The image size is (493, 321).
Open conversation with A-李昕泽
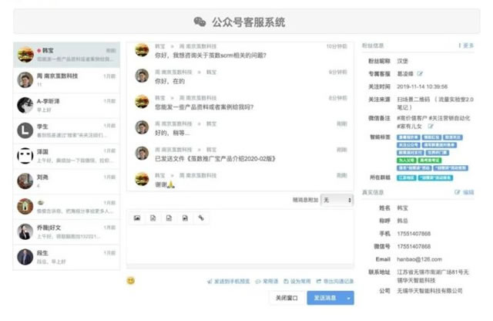pos(66,105)
